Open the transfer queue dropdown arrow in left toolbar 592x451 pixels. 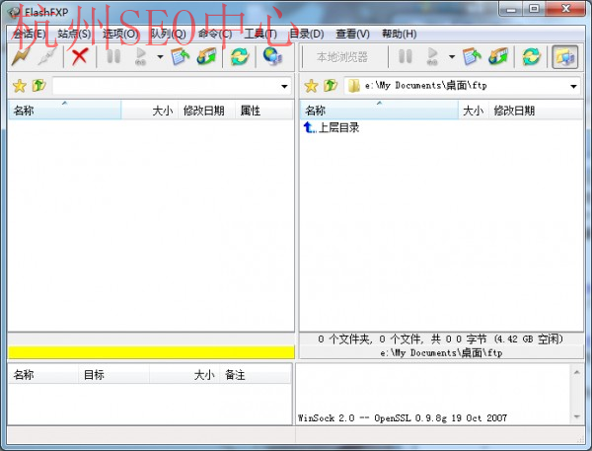coord(160,57)
